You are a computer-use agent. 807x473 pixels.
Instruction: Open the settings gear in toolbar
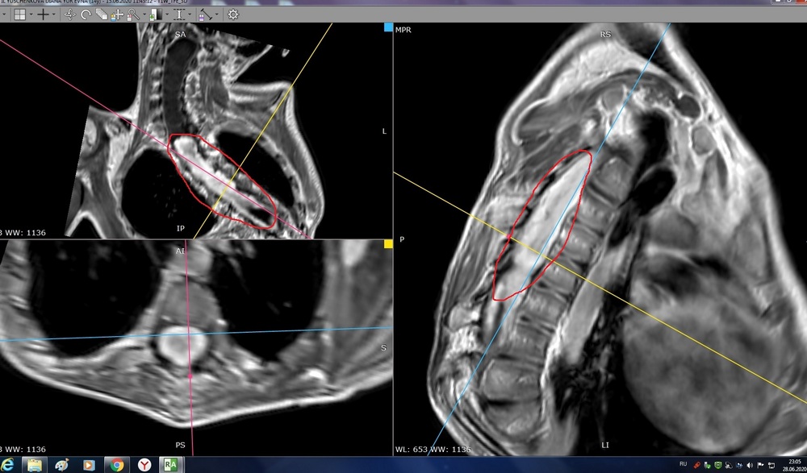click(233, 15)
